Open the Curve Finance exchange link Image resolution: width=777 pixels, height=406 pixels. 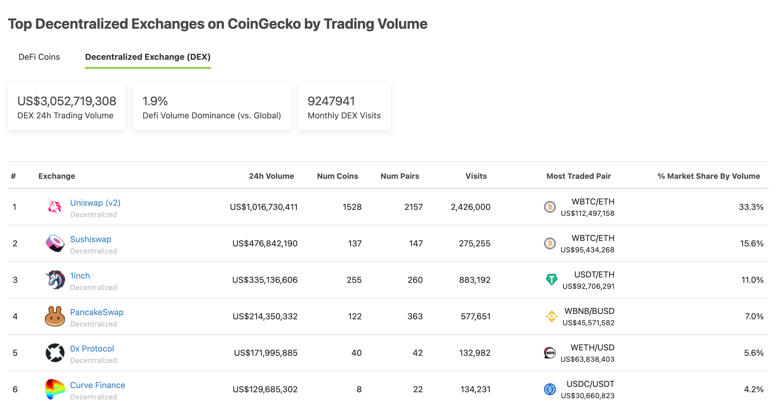point(97,385)
